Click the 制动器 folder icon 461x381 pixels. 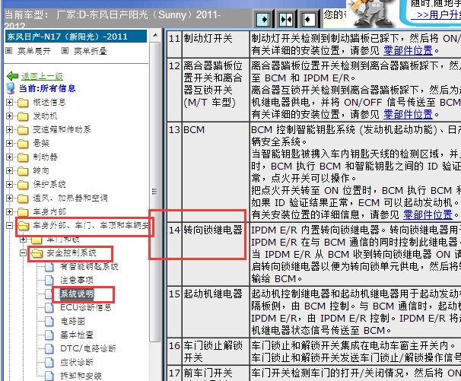(x=23, y=157)
